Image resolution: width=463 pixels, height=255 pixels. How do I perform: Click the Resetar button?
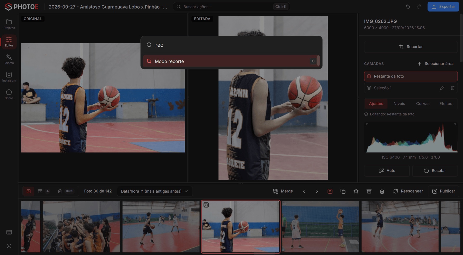[x=435, y=171]
